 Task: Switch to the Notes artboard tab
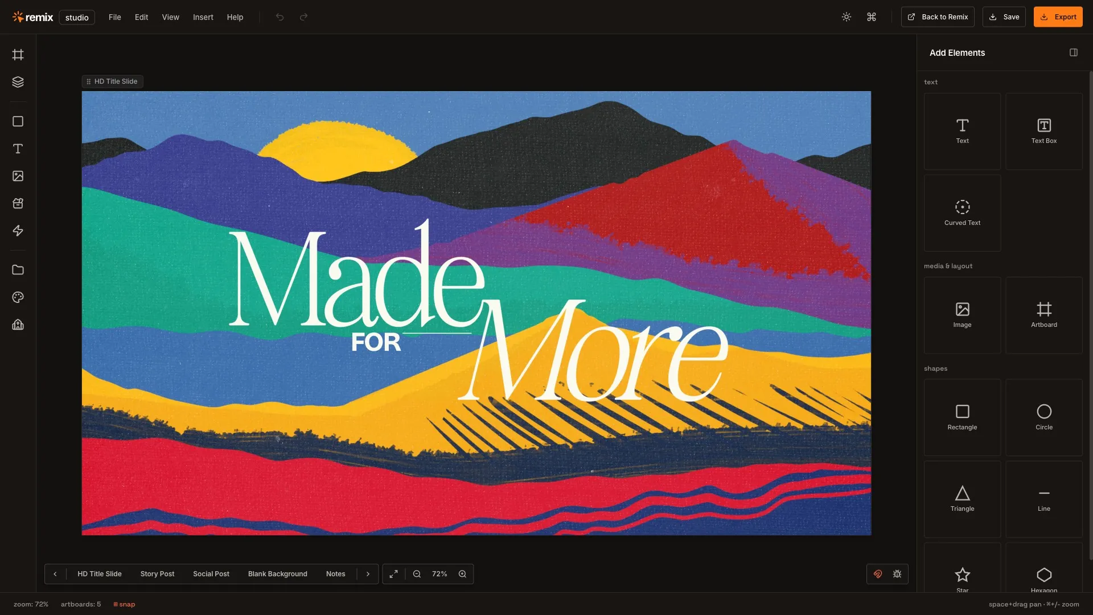[x=336, y=574]
